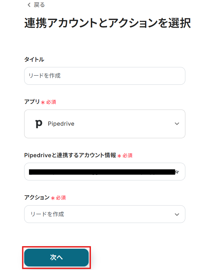Click the アプリ field label
215x270 pixels.
[32, 102]
